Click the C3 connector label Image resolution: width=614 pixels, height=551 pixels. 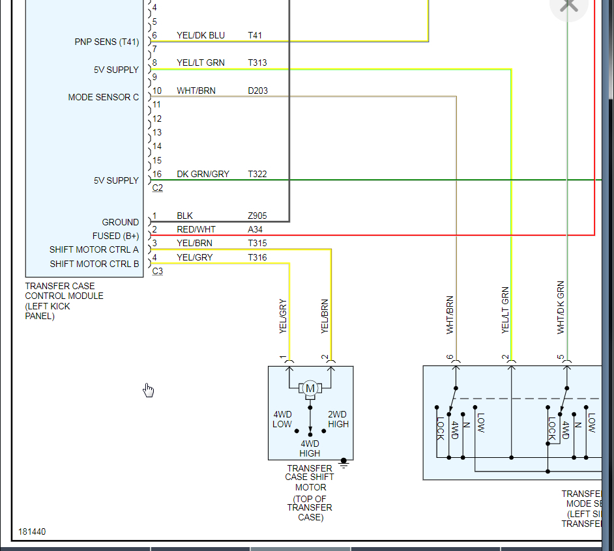click(x=158, y=271)
